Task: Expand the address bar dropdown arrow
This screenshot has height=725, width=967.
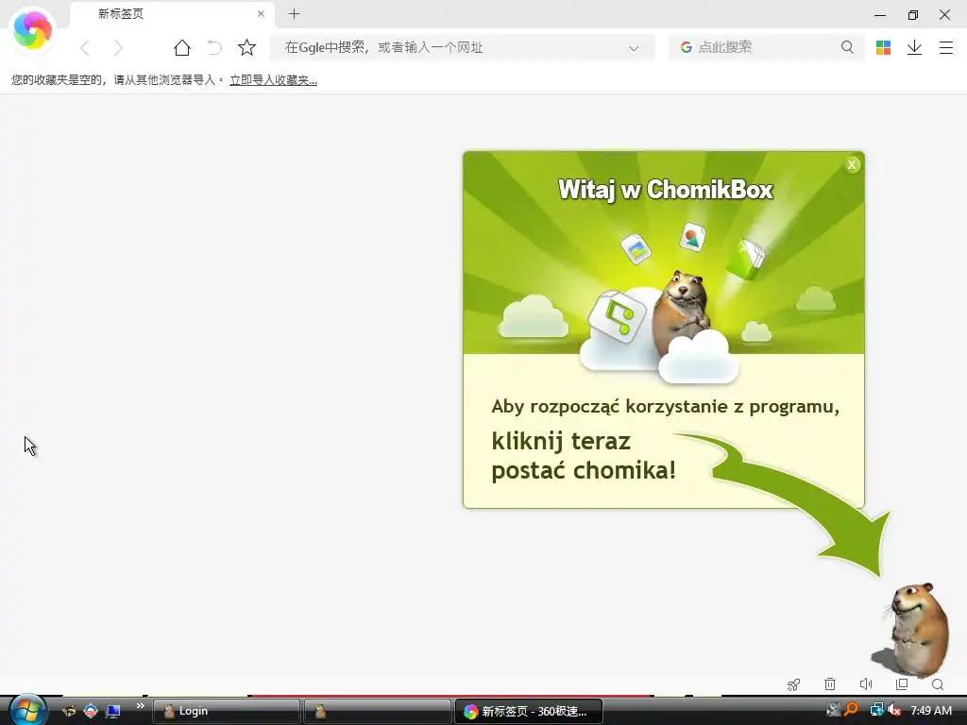Action: (634, 48)
